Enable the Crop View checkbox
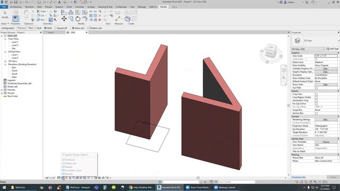 (317, 94)
